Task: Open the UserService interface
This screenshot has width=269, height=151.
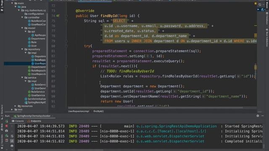Action: (37, 95)
